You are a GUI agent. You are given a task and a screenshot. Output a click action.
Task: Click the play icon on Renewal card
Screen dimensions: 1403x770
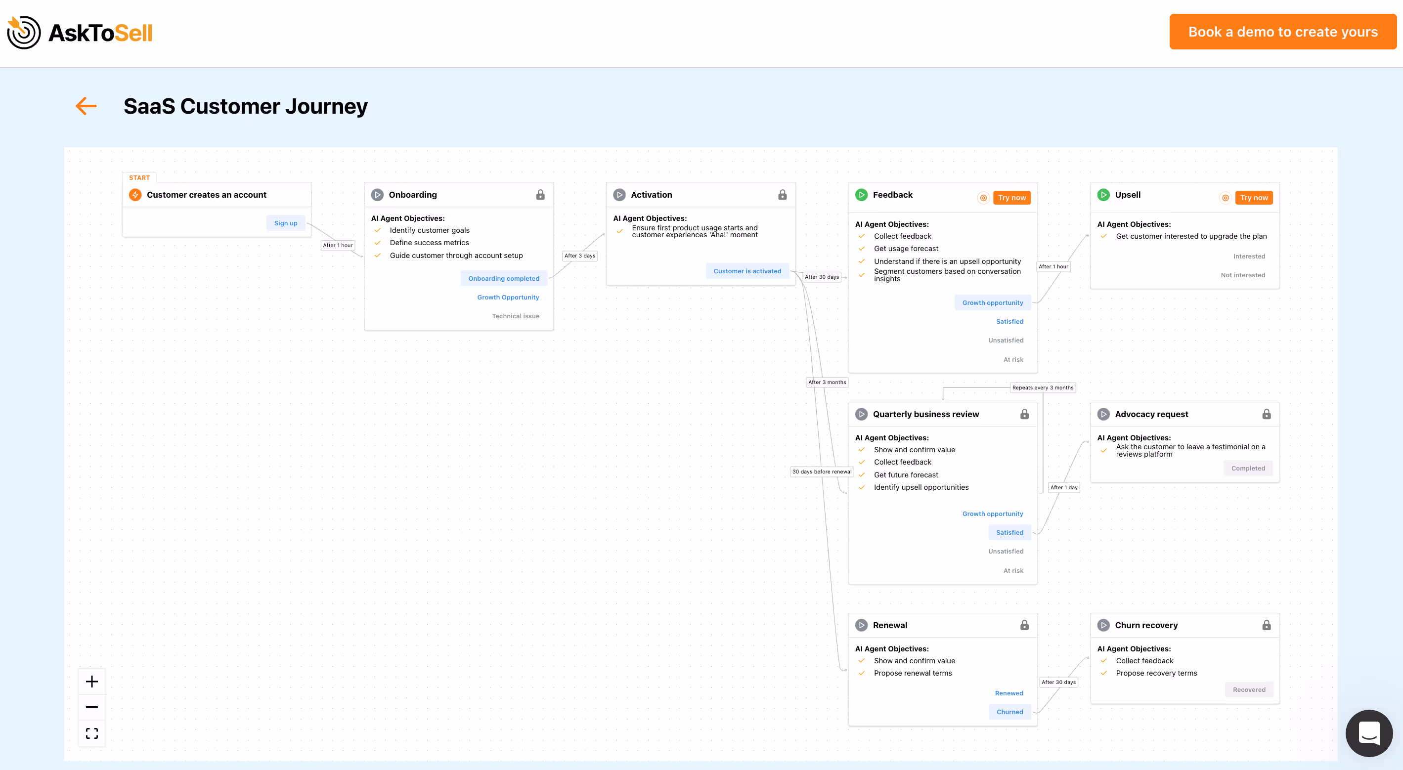tap(861, 625)
